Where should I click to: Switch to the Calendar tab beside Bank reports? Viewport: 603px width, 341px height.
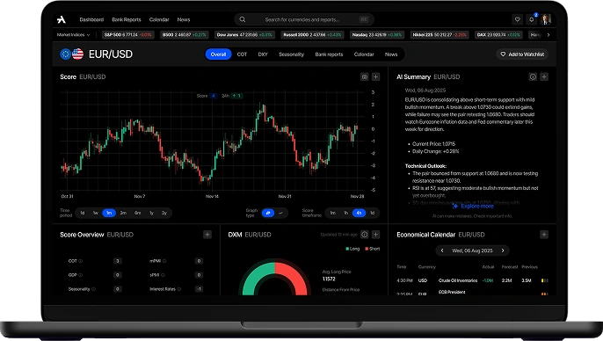(x=364, y=54)
